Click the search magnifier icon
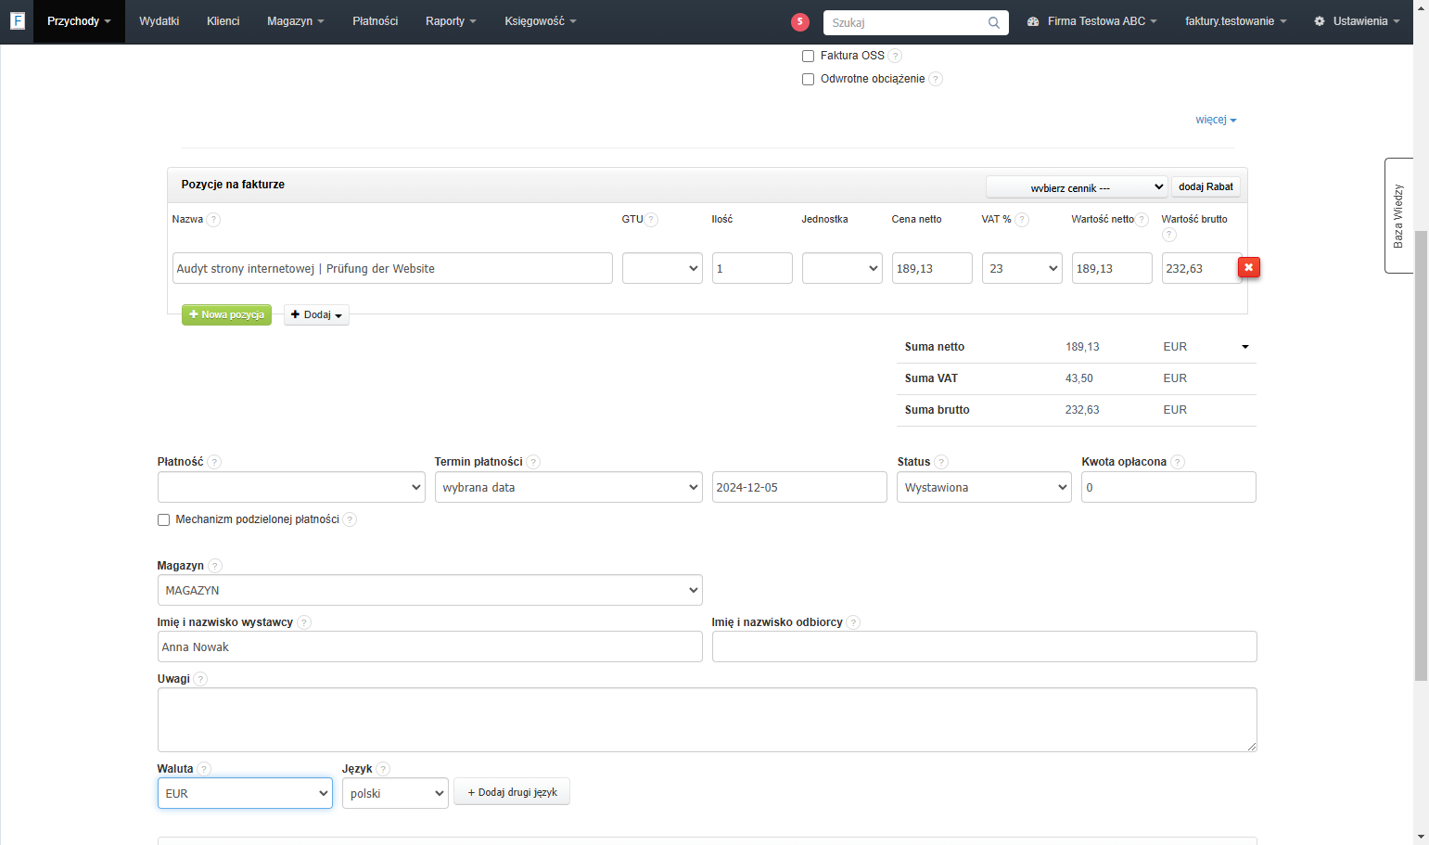1429x845 pixels. pyautogui.click(x=994, y=22)
